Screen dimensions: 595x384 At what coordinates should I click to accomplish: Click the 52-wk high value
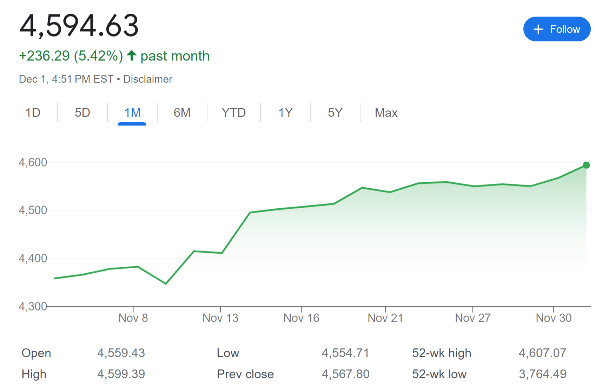coord(542,353)
